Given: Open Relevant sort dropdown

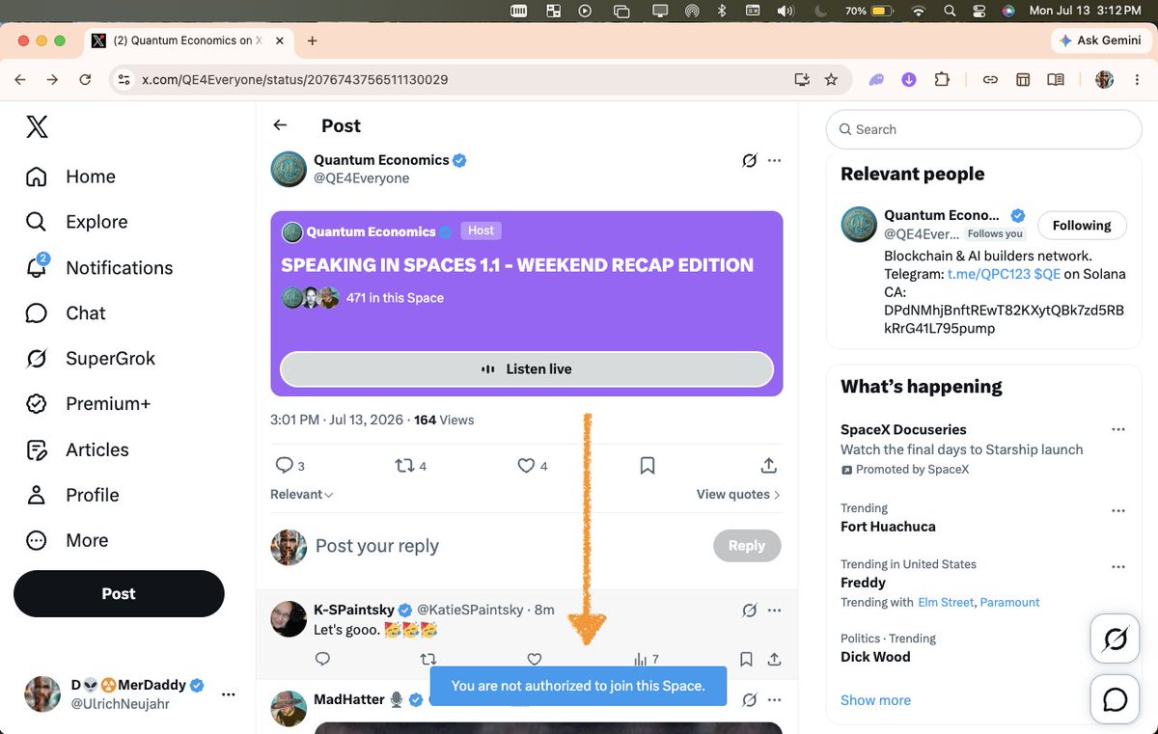Looking at the screenshot, I should coord(302,495).
